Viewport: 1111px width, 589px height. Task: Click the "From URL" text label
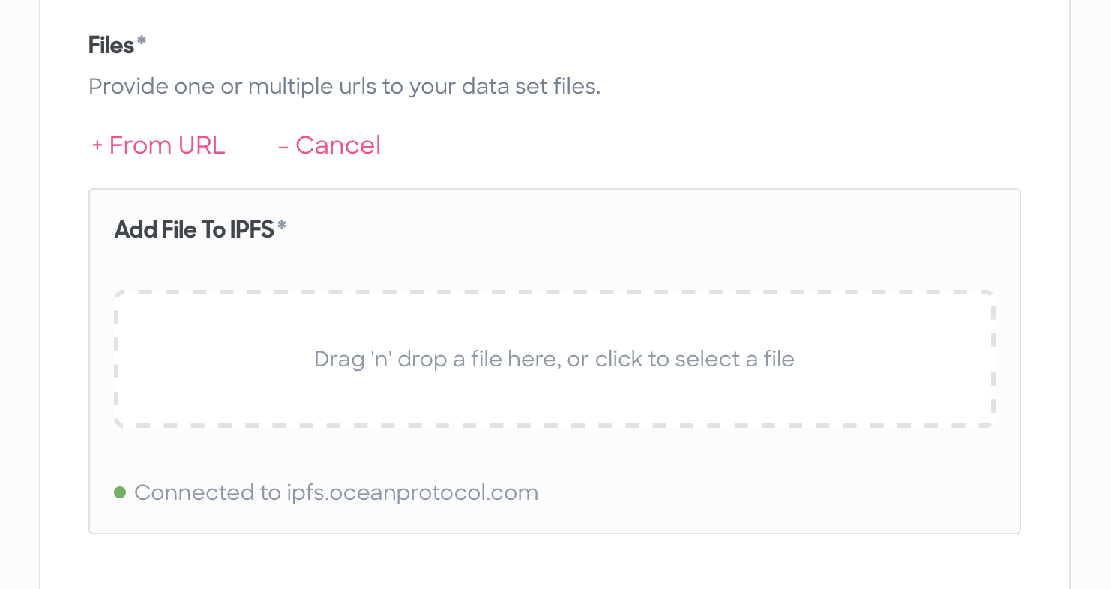tap(167, 145)
